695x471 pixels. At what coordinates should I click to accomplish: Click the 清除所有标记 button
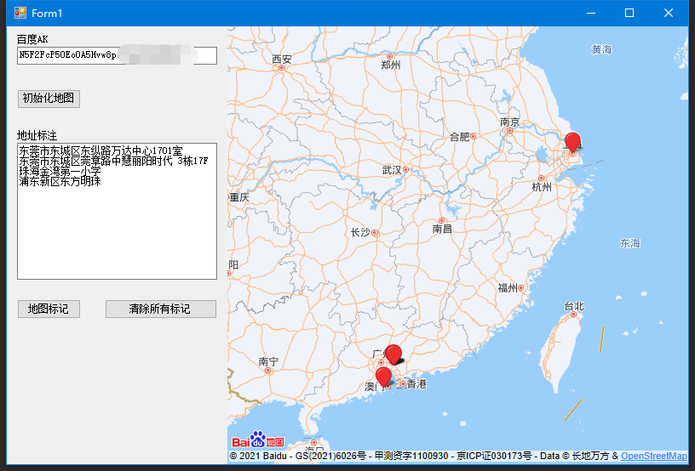click(161, 309)
